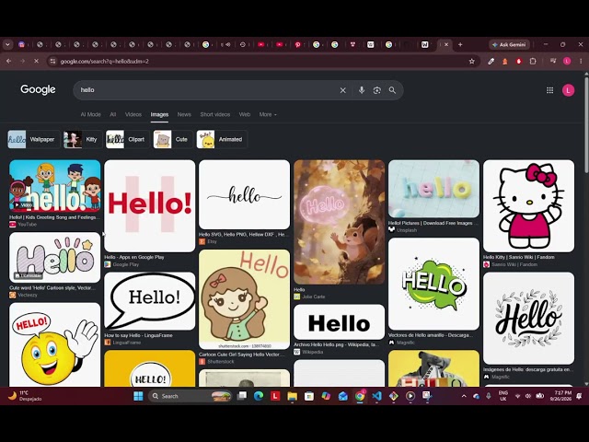Viewport: 589px width, 442px height.
Task: Submit search with the magnifier icon
Action: click(x=392, y=90)
